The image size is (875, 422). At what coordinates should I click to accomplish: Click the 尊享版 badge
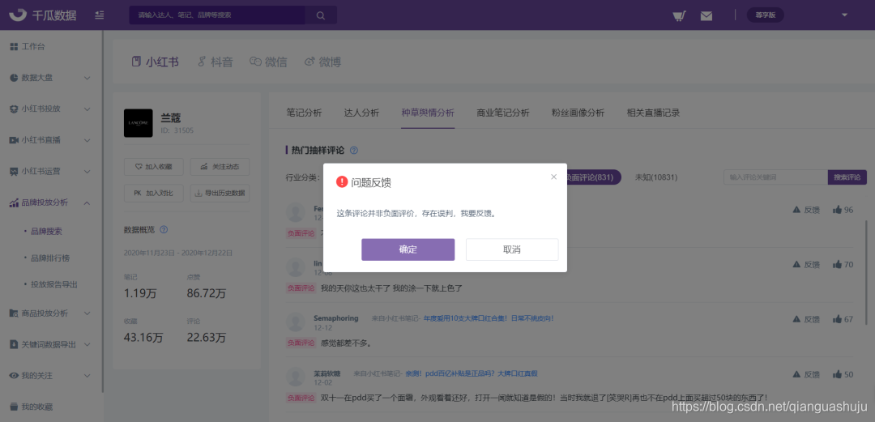766,15
